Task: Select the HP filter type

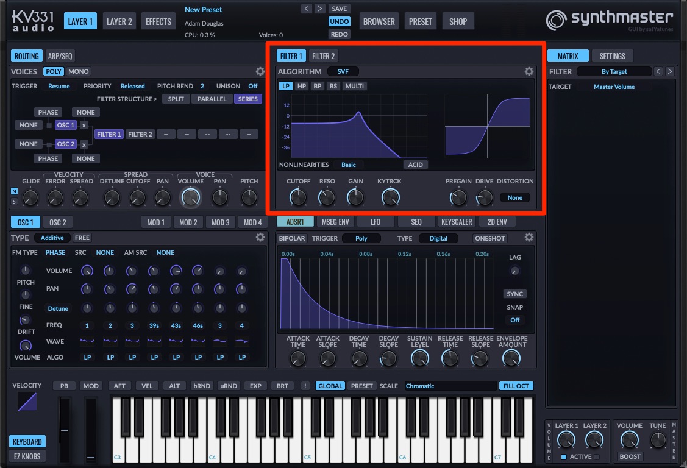Action: (301, 87)
